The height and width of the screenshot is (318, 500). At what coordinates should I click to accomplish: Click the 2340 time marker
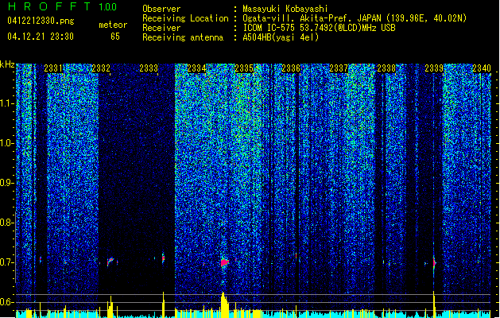pyautogui.click(x=482, y=68)
